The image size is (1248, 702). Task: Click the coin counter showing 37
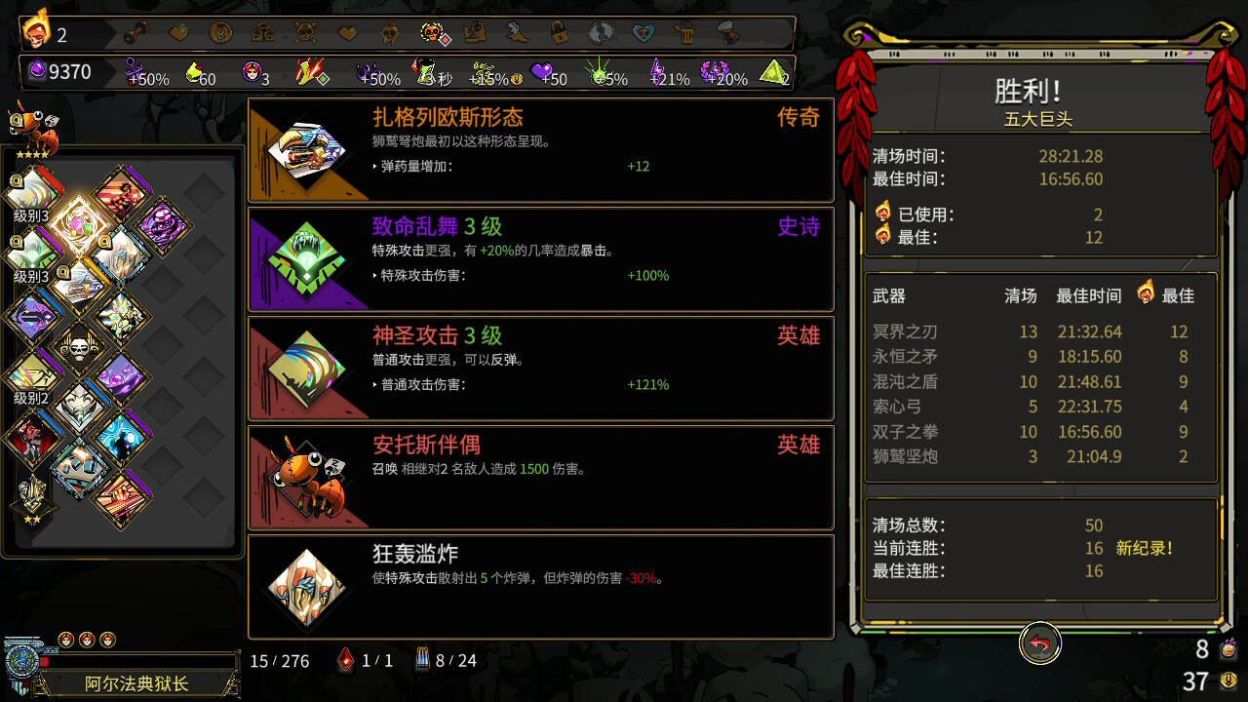[1209, 681]
